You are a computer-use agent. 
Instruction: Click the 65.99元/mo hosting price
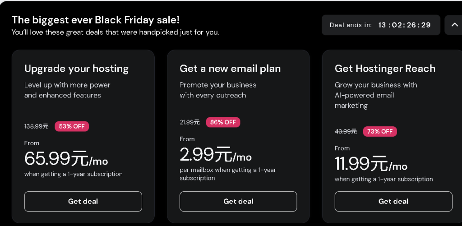[x=66, y=159]
